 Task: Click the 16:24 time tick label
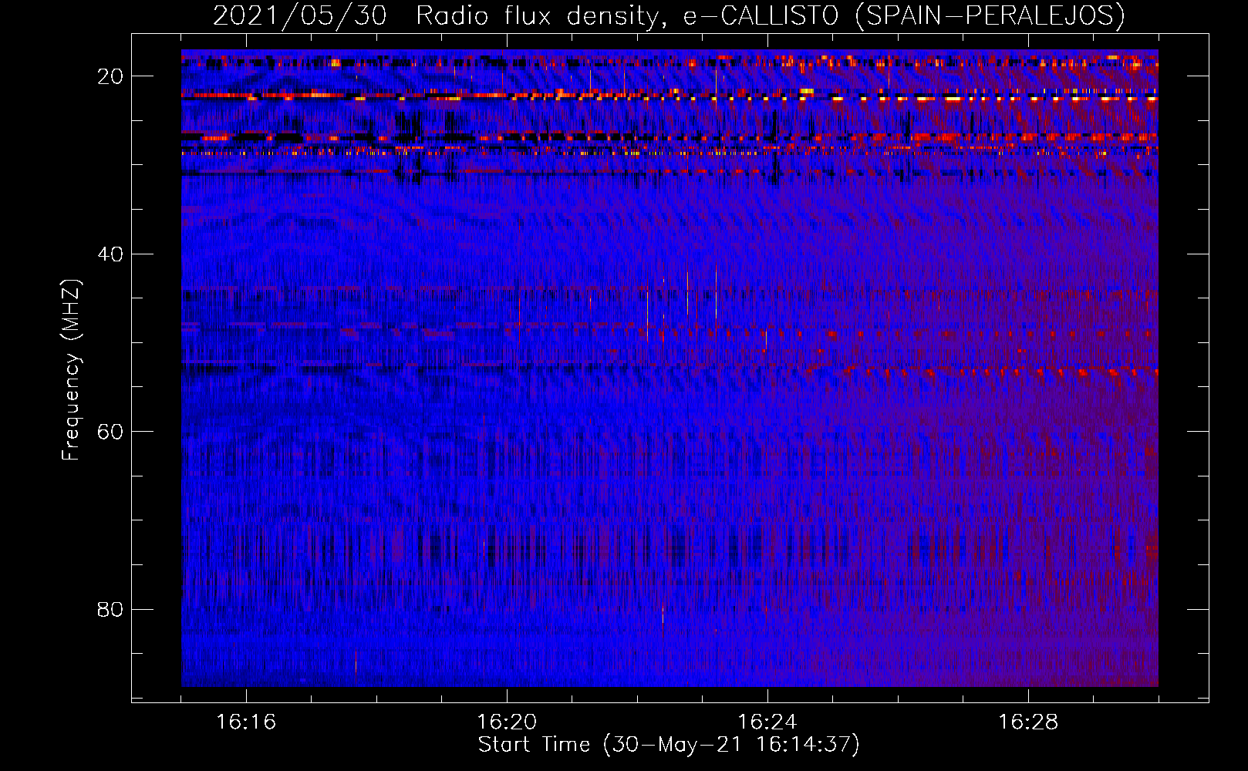pos(767,722)
